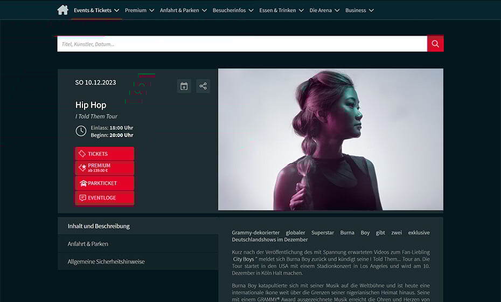
Task: Click the artist photo
Action: point(331,140)
